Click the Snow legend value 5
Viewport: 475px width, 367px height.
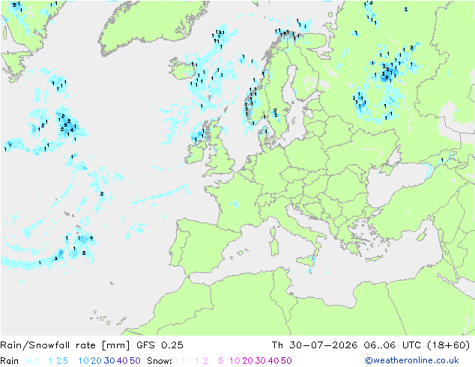[221, 361]
